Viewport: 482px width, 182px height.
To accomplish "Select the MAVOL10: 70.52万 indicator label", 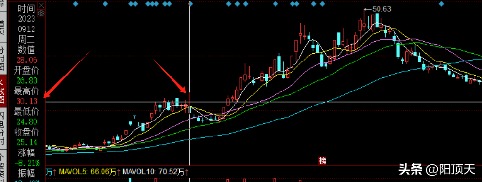I will [x=154, y=172].
